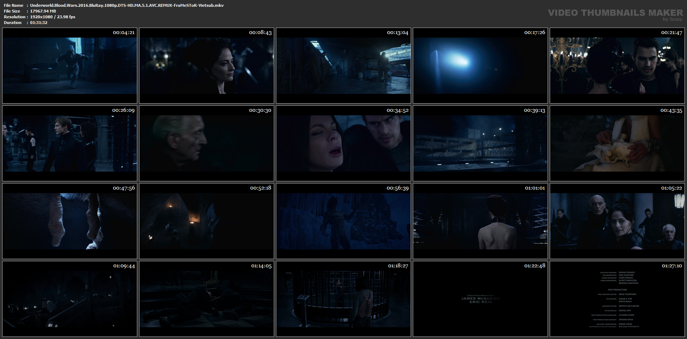Open the executive producers credit frame 01:22:48
Screen dimensions: 687x339
pyautogui.click(x=480, y=299)
